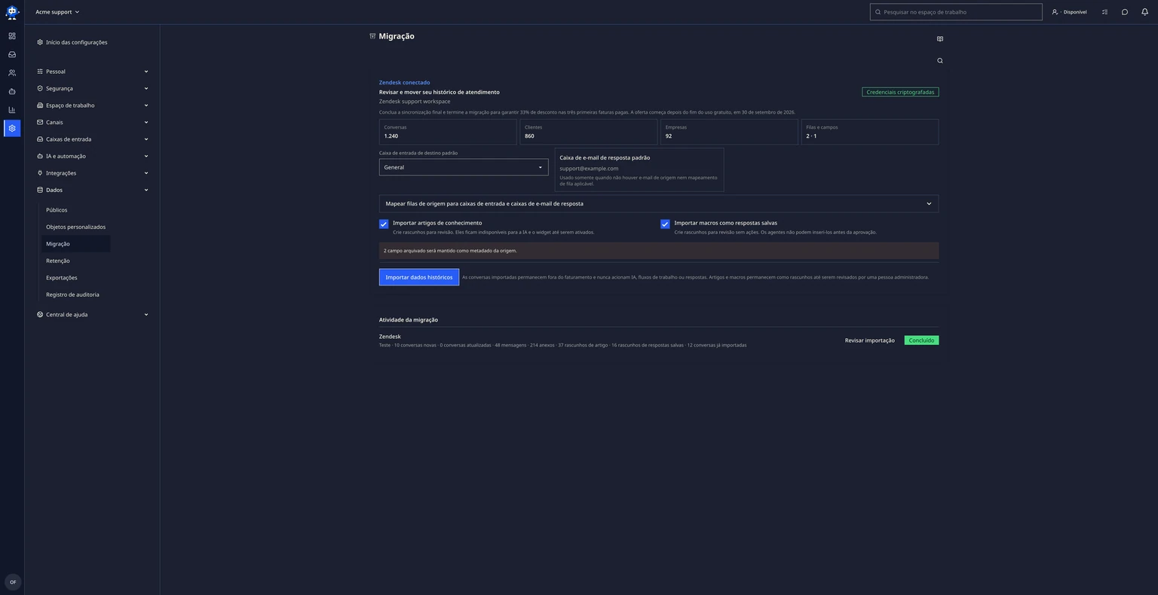This screenshot has height=595, width=1158.
Task: Click the Pessoal sliders icon
Action: 40,72
